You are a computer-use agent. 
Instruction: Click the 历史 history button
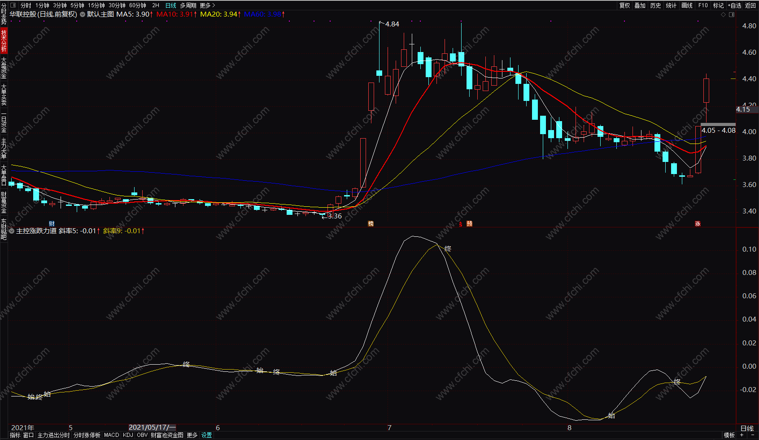[656, 5]
